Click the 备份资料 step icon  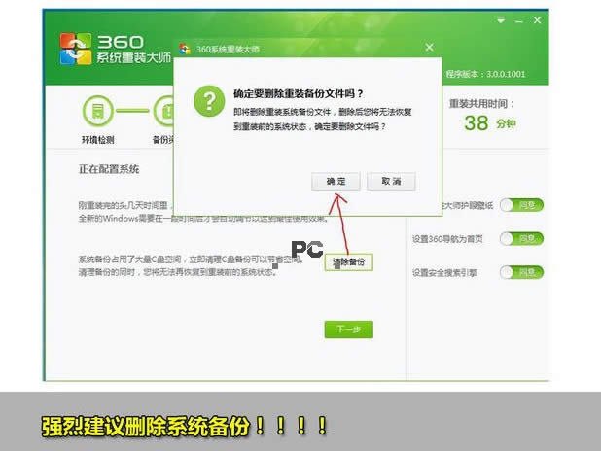click(x=162, y=112)
